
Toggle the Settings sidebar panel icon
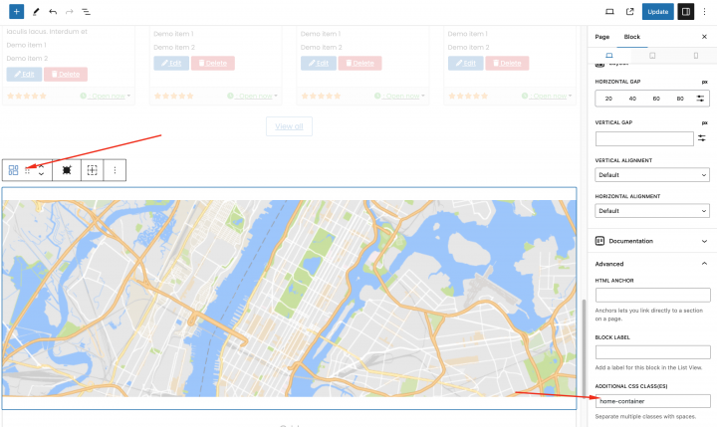(685, 12)
